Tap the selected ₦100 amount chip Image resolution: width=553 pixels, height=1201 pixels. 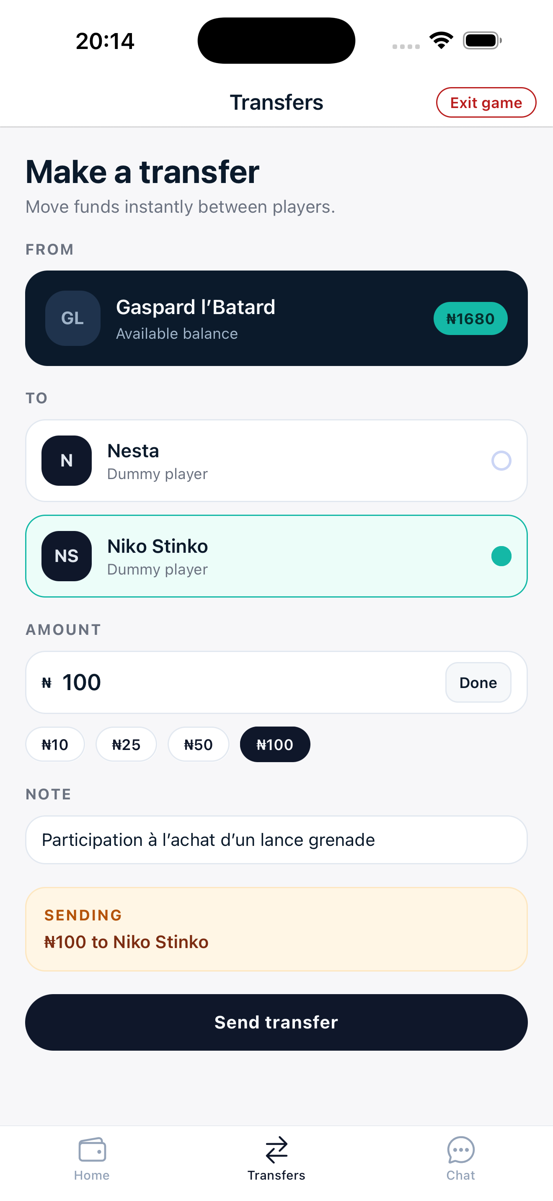275,745
